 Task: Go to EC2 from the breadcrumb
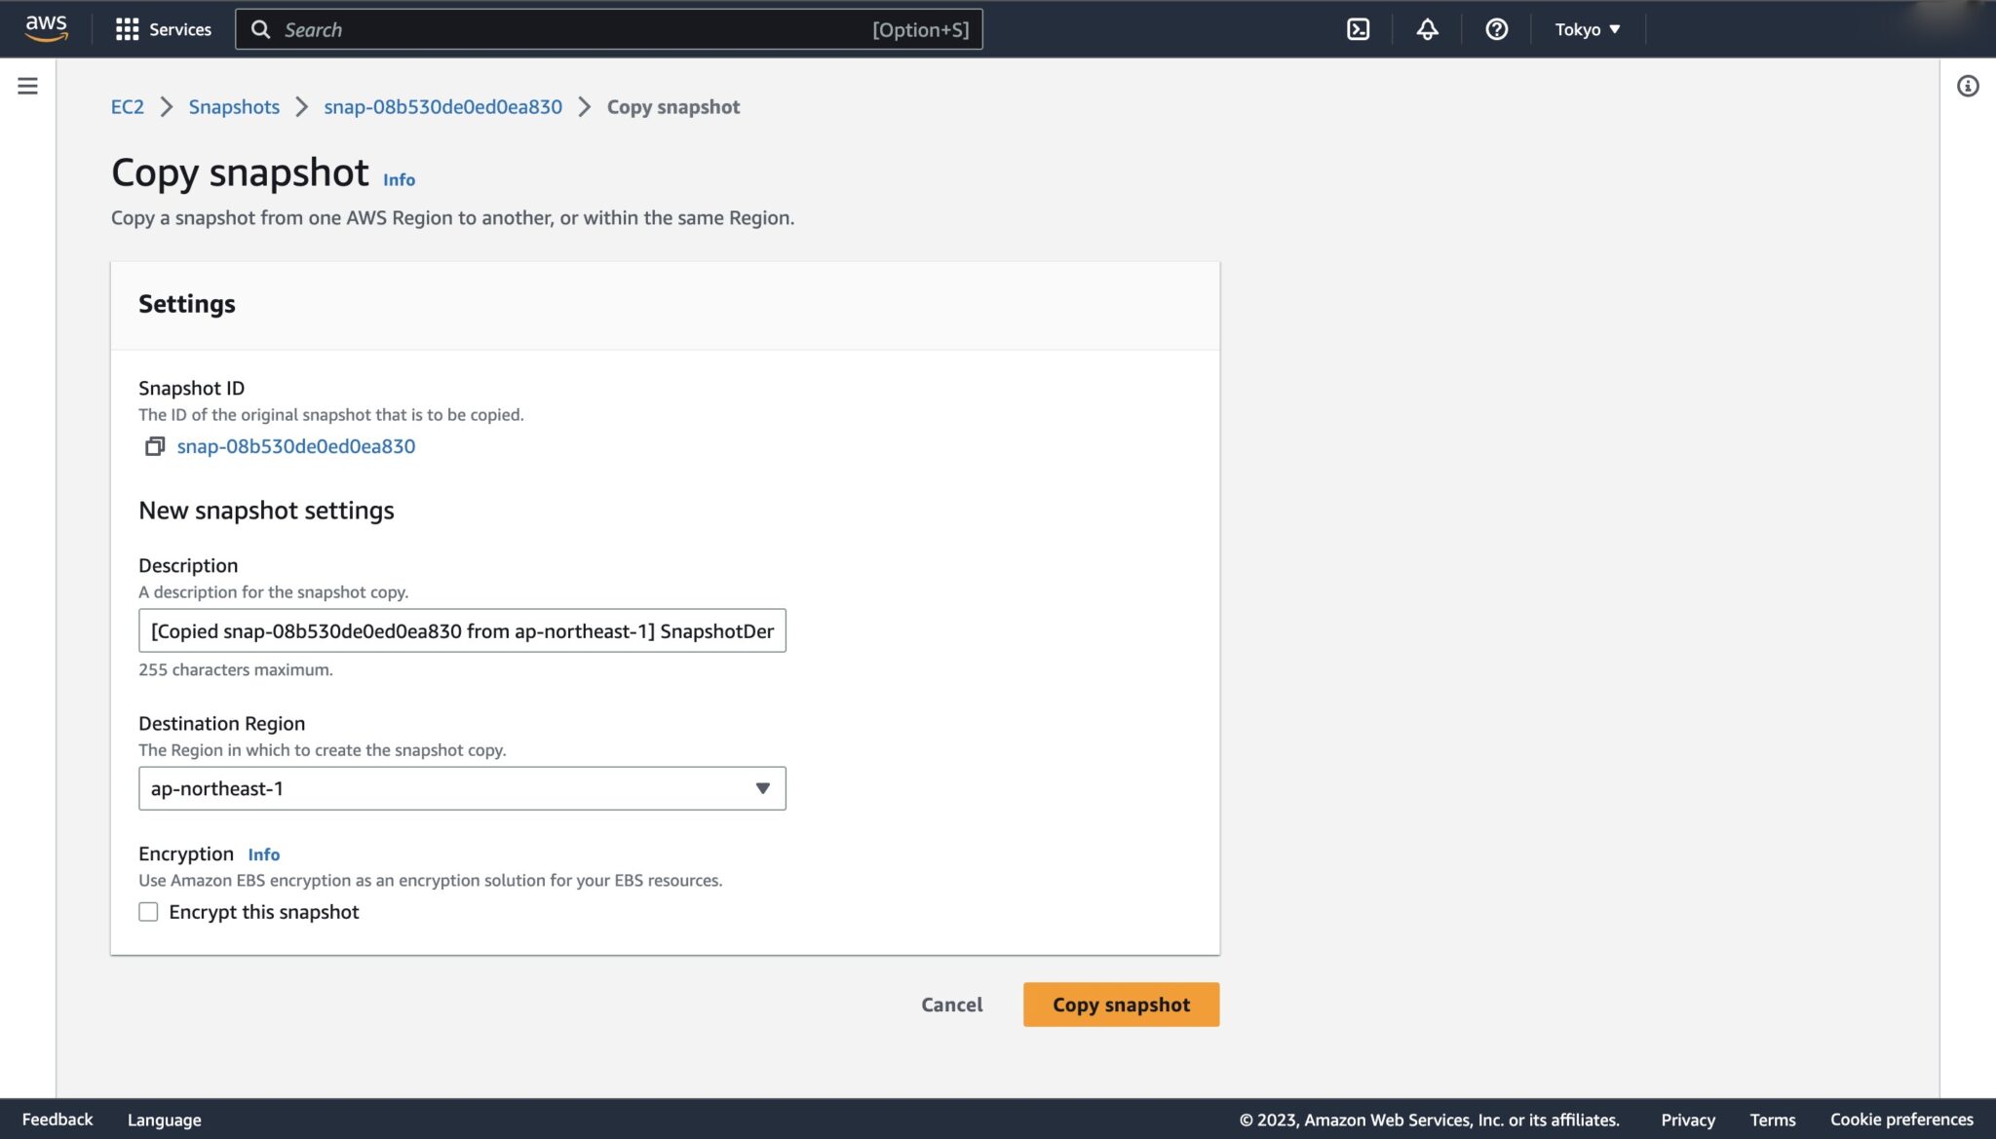click(x=127, y=107)
